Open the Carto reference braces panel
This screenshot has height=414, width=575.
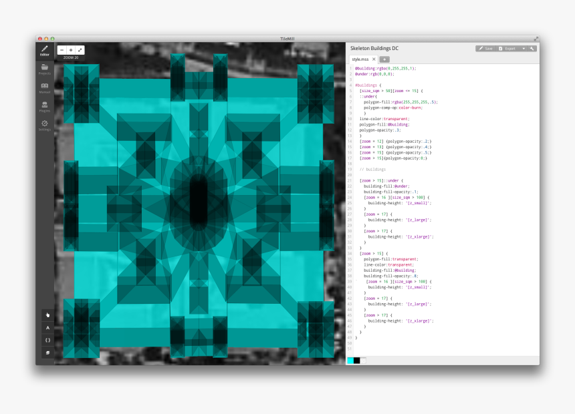[x=47, y=340]
